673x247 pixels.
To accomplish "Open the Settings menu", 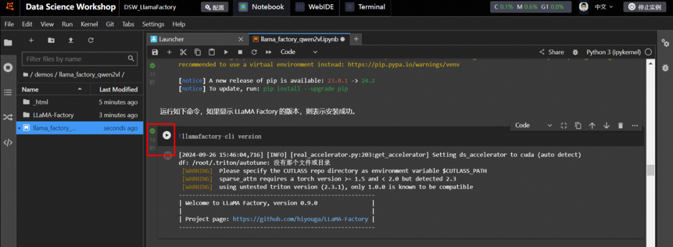I will pyautogui.click(x=153, y=24).
